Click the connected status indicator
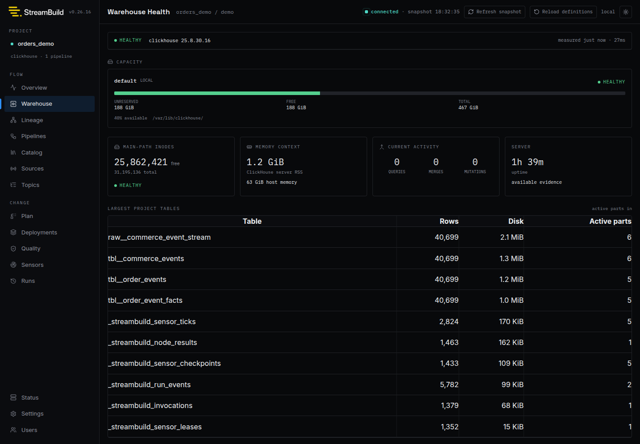Viewport: 640px width, 444px height. [x=381, y=12]
